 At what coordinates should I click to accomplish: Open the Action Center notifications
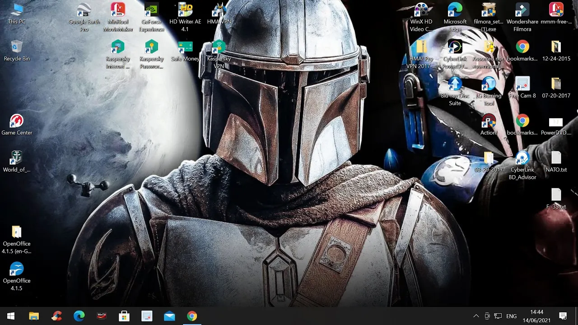pyautogui.click(x=563, y=316)
